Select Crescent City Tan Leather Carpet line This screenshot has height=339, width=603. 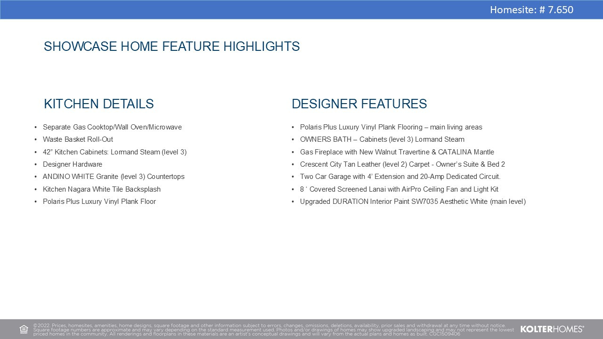402,164
